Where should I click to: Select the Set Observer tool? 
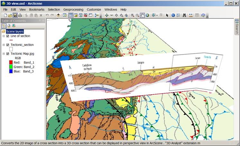126,15
